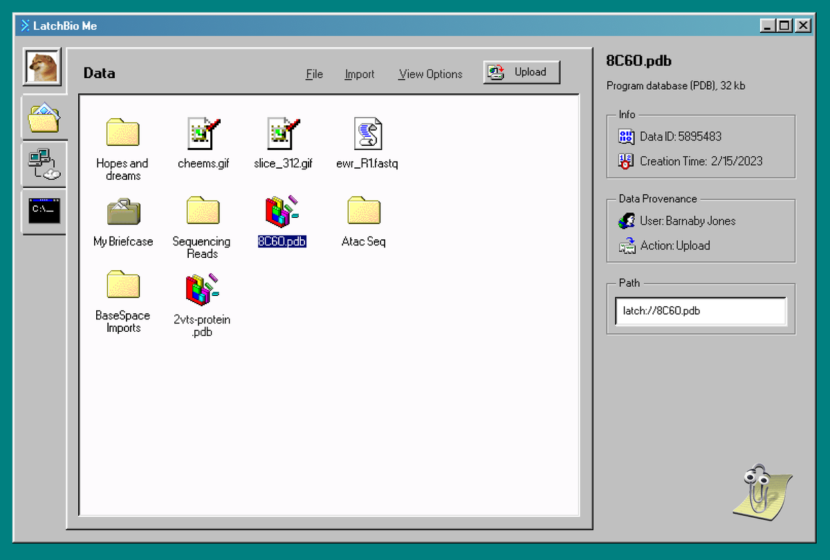
Task: Open the Shiba dog profile avatar
Action: 44,66
